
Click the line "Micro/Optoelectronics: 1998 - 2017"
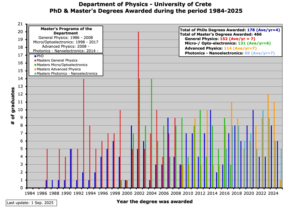click(x=66, y=42)
